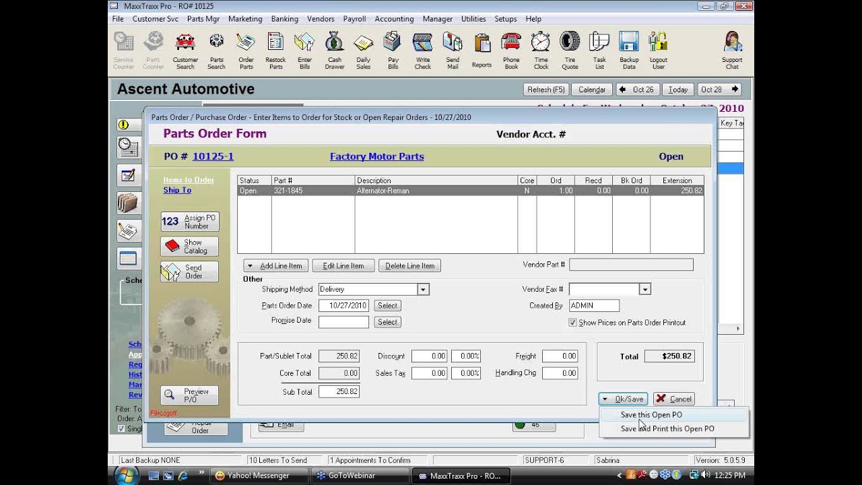Open the Parts Mgr menu
The height and width of the screenshot is (485, 862).
pyautogui.click(x=203, y=19)
